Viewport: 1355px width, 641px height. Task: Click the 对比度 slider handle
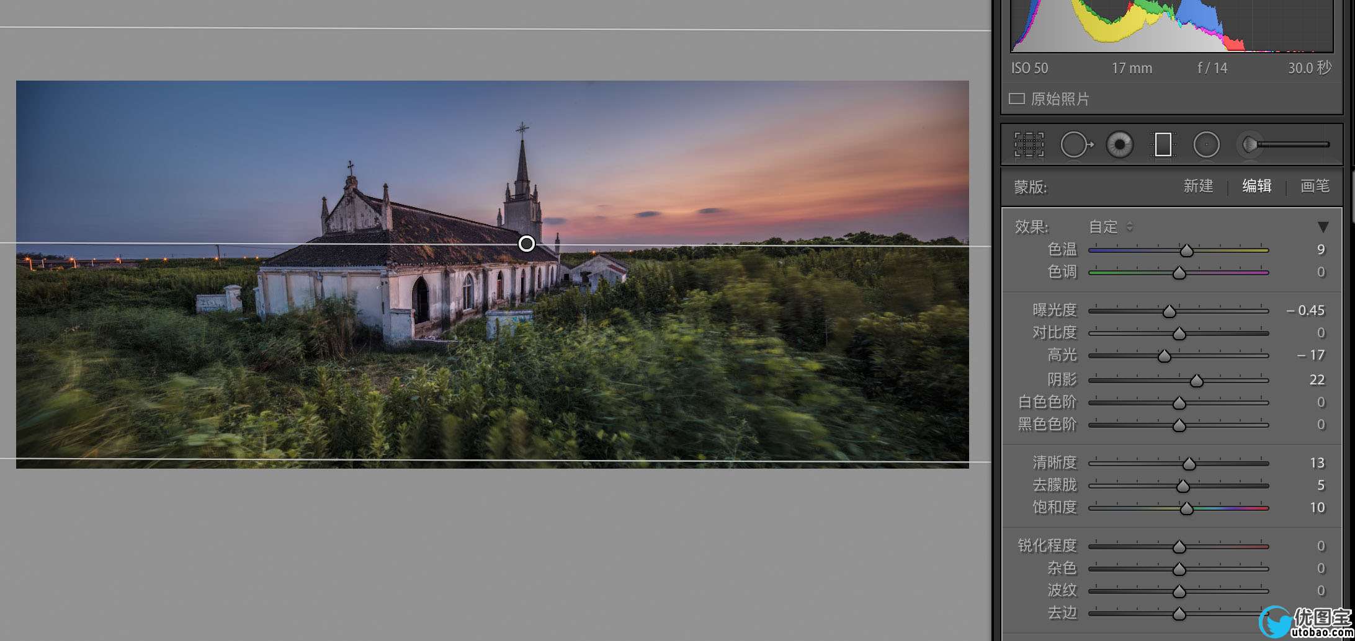[1179, 334]
